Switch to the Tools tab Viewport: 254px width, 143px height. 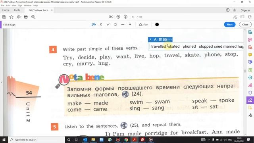[x=17, y=10]
